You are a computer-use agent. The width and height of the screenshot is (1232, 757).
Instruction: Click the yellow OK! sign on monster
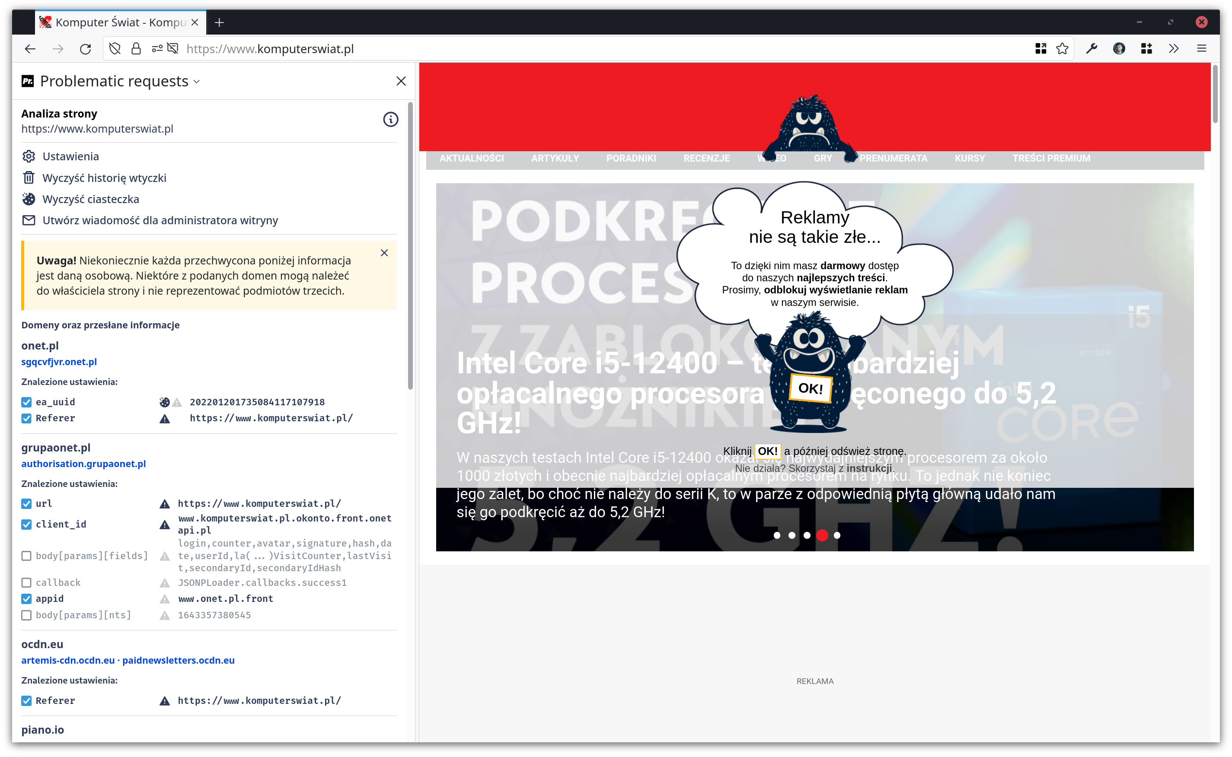[810, 388]
